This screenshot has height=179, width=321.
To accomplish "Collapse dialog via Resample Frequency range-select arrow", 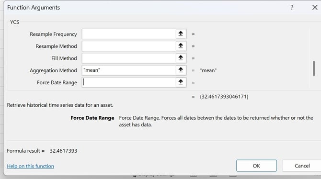I will tap(181, 34).
